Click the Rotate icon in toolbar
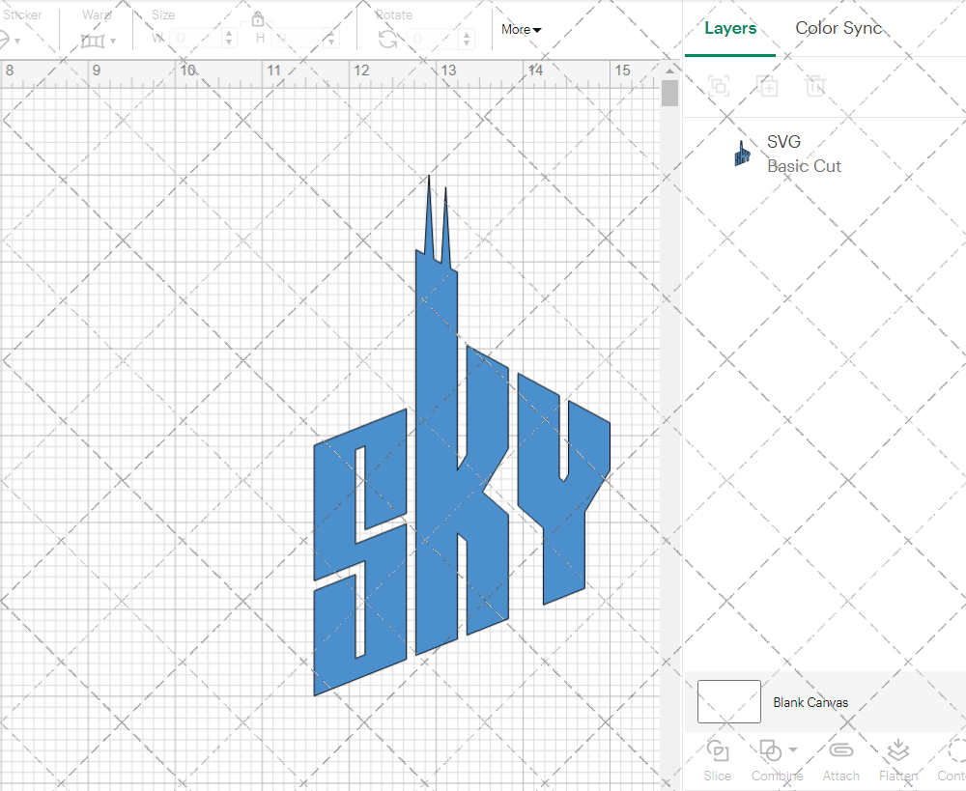This screenshot has height=791, width=966. coord(387,39)
